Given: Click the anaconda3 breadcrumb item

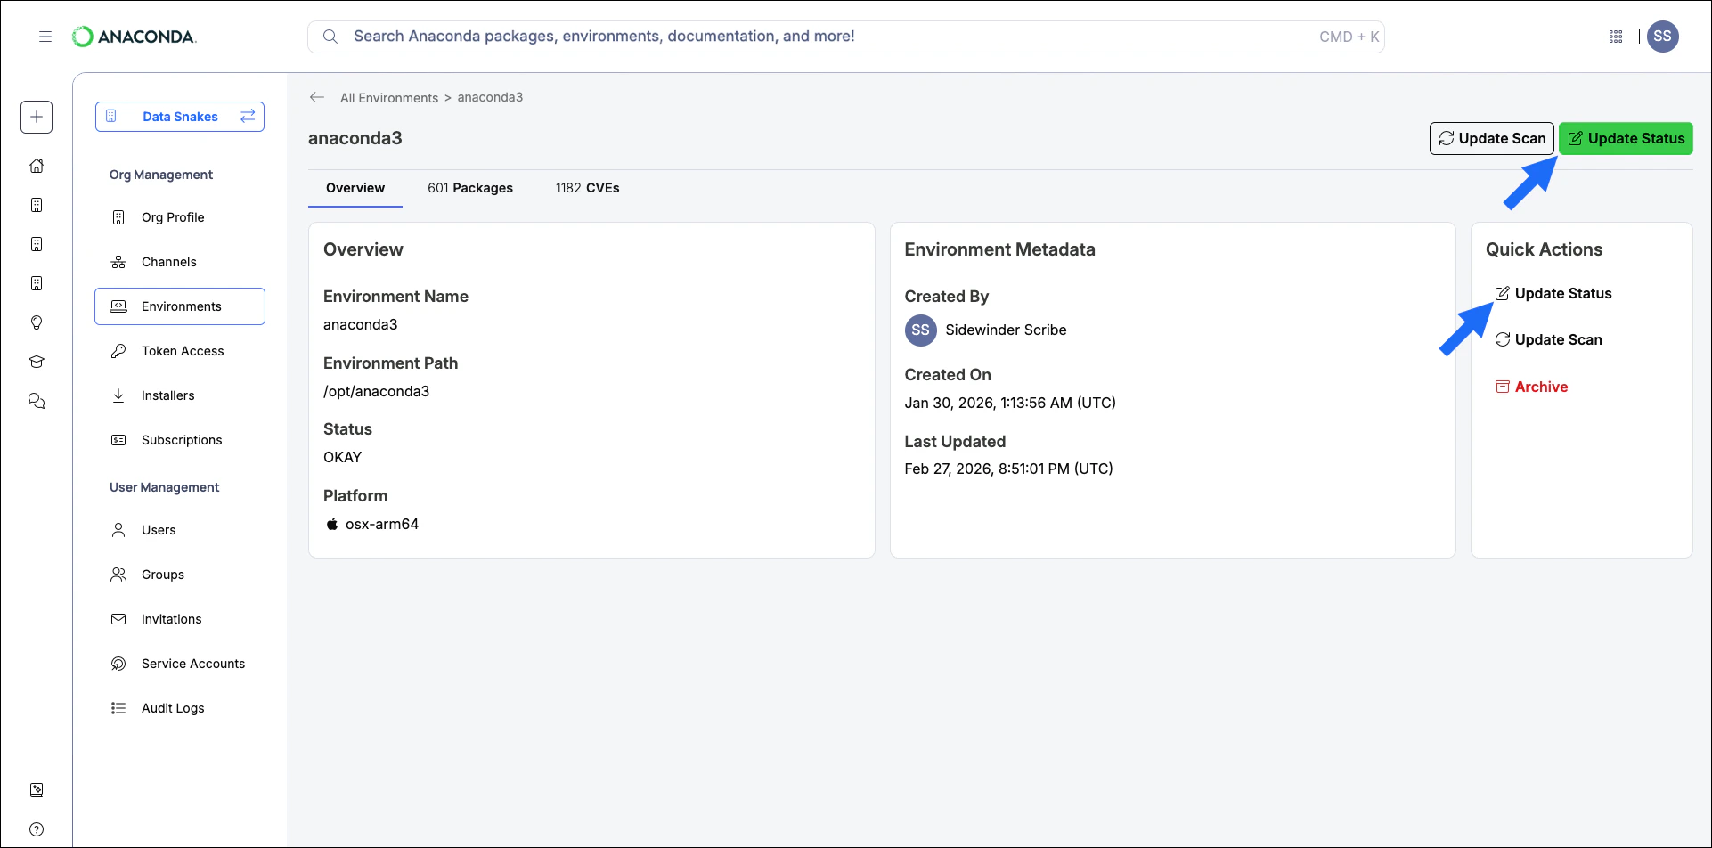Looking at the screenshot, I should click(x=491, y=97).
